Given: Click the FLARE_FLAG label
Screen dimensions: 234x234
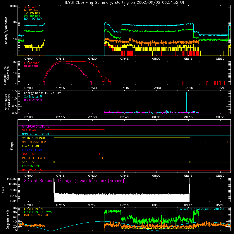Looking at the screenshot, I should [30, 146].
